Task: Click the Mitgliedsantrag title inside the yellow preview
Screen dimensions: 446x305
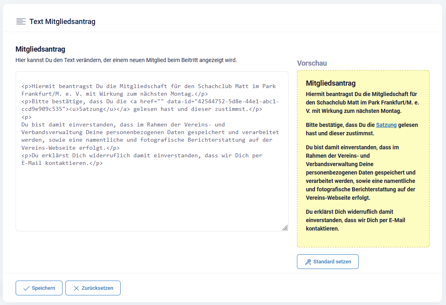Action: pyautogui.click(x=331, y=83)
